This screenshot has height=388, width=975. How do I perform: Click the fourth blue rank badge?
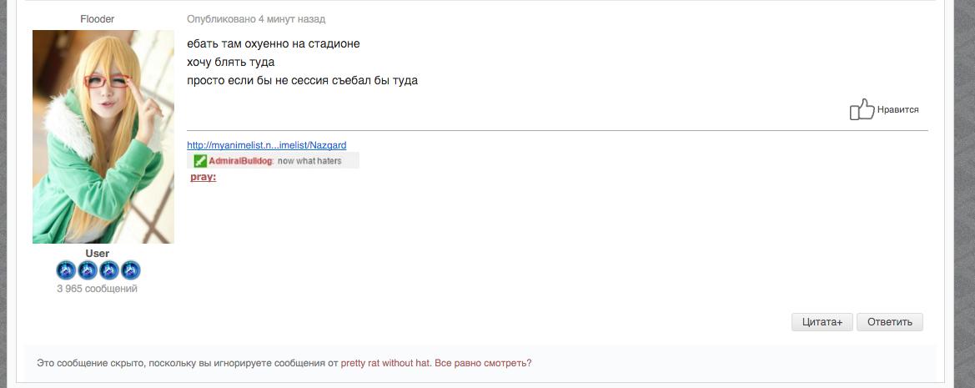coord(130,270)
